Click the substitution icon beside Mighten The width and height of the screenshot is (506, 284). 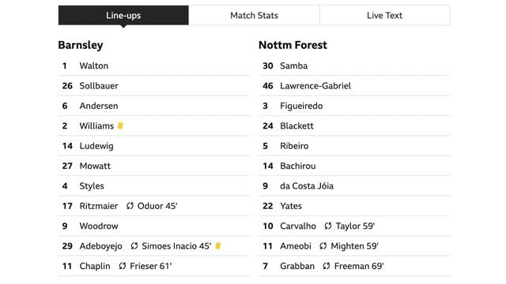click(x=323, y=246)
